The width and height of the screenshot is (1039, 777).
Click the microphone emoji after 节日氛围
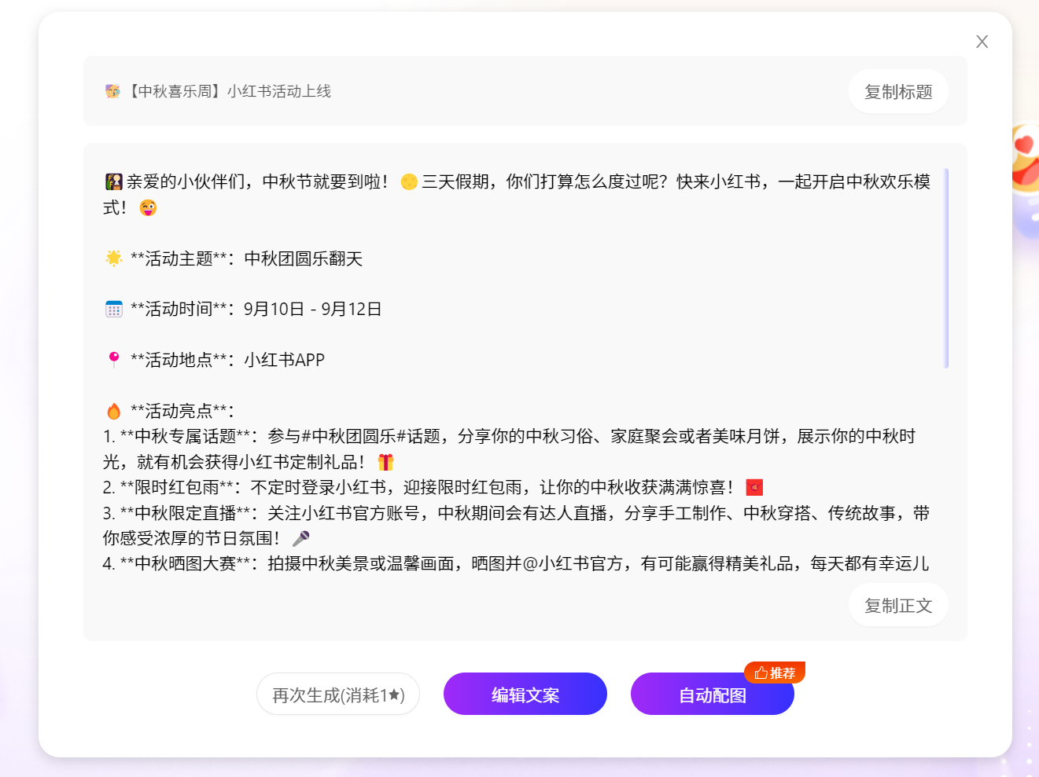tap(300, 539)
